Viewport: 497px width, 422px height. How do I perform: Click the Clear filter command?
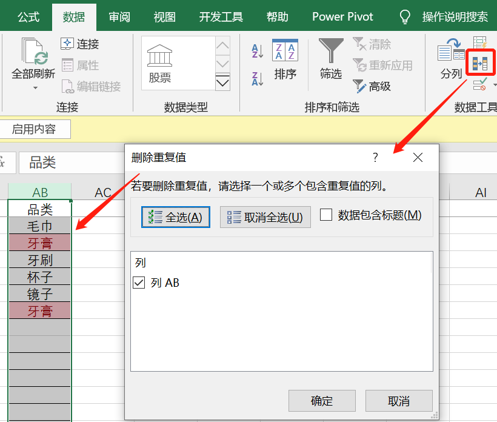(372, 44)
